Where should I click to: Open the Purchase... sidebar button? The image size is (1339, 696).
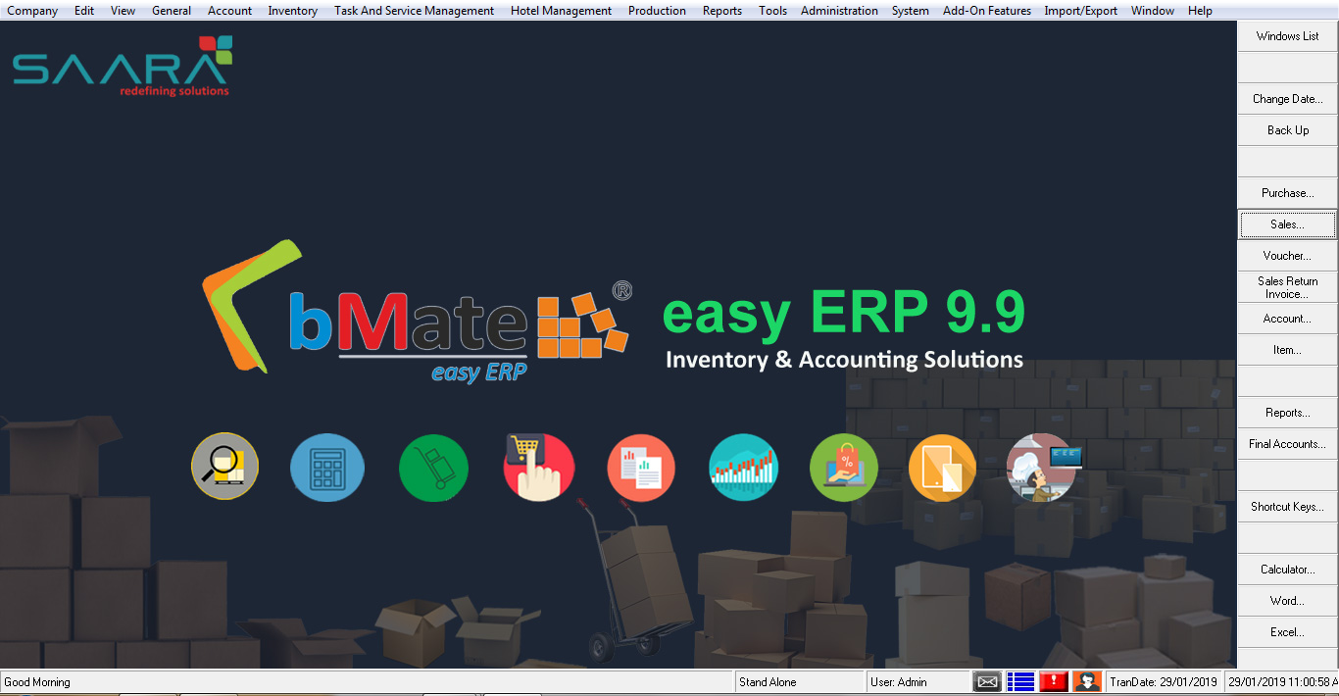(1287, 193)
